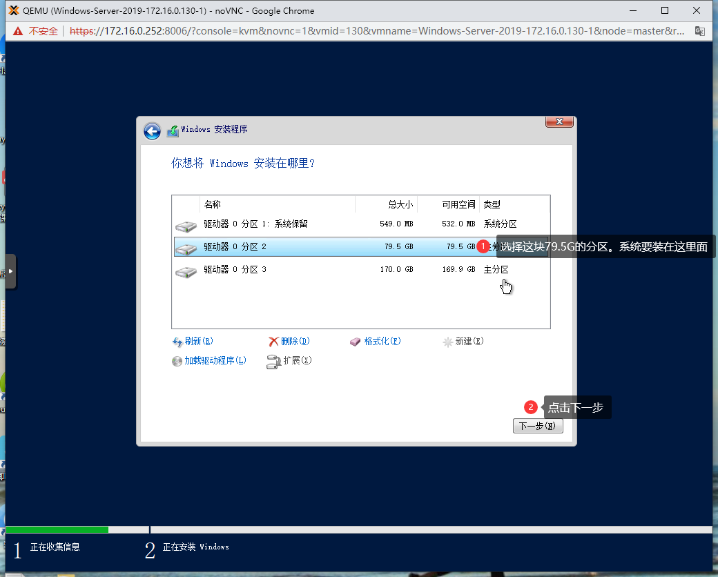
Task: Click the 不安全 security warning in address bar
Action: click(36, 31)
